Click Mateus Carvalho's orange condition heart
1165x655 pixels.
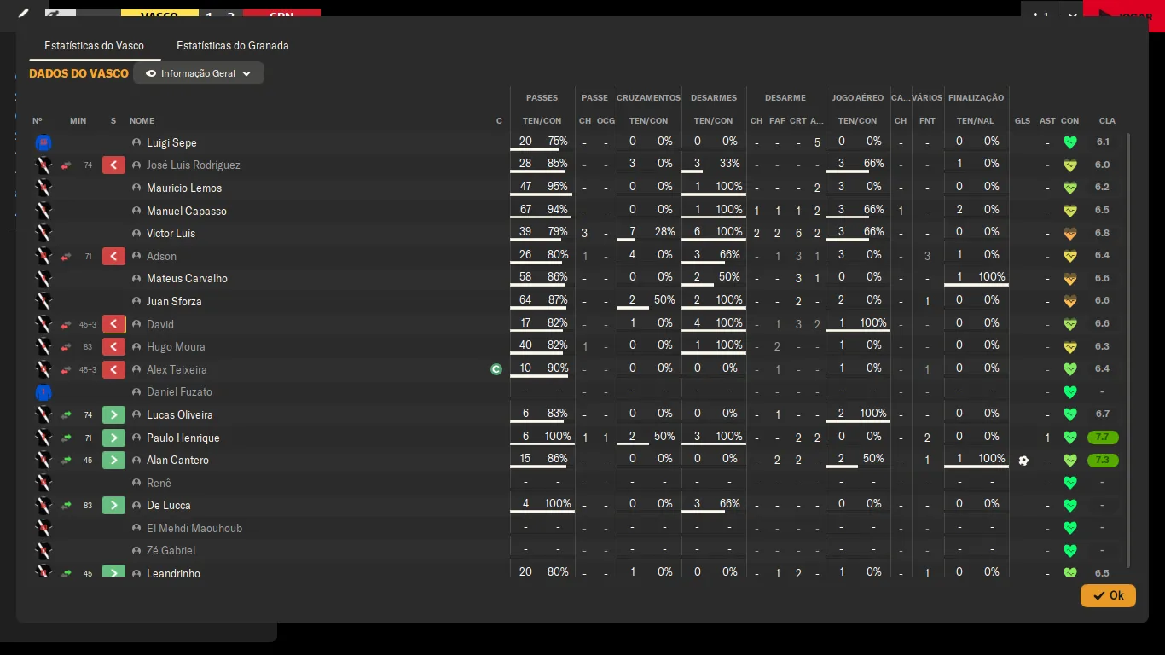tap(1070, 279)
